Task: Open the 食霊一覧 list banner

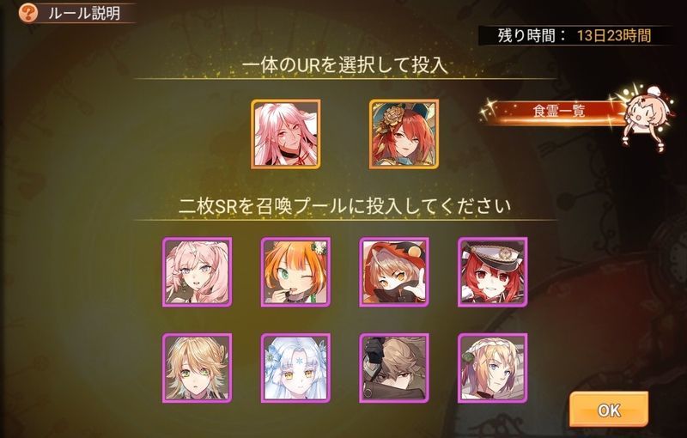Action: (559, 112)
